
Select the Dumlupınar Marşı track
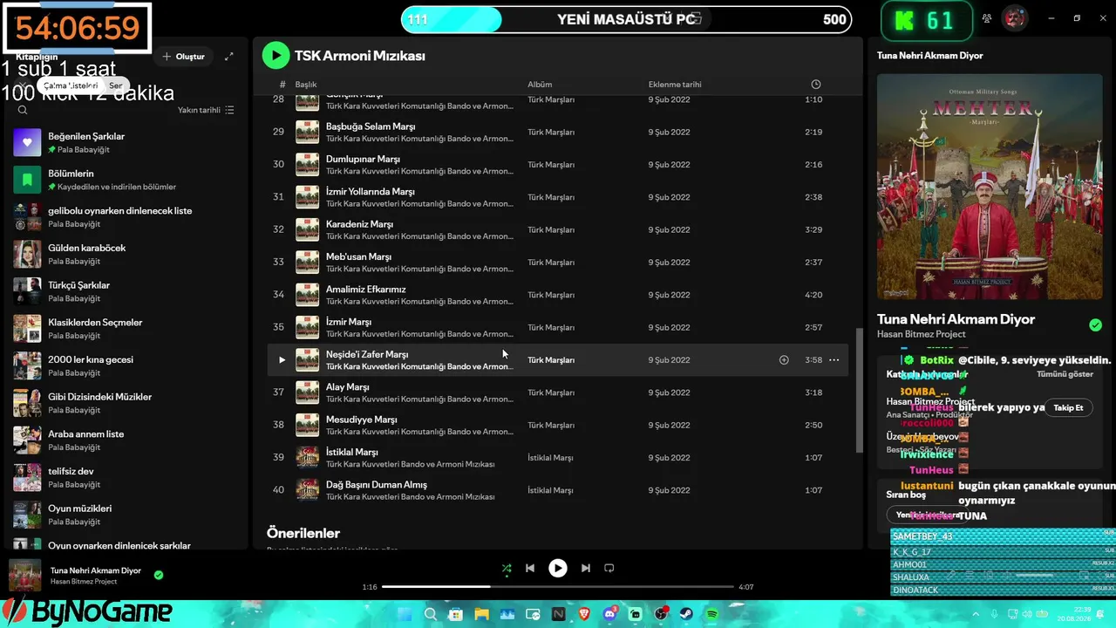pos(557,165)
